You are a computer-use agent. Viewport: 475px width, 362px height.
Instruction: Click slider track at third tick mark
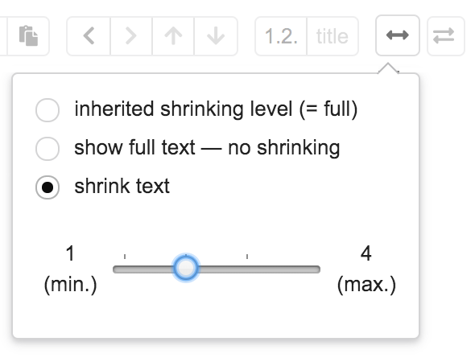click(247, 269)
